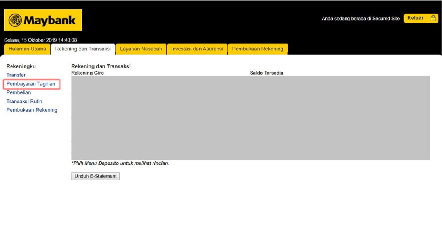Image resolution: width=442 pixels, height=227 pixels.
Task: Go to Transaksi Rutin
Action: pos(24,101)
